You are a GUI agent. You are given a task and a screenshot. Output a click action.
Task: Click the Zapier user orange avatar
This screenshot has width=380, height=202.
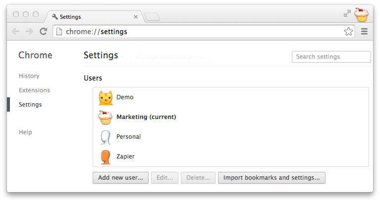106,157
